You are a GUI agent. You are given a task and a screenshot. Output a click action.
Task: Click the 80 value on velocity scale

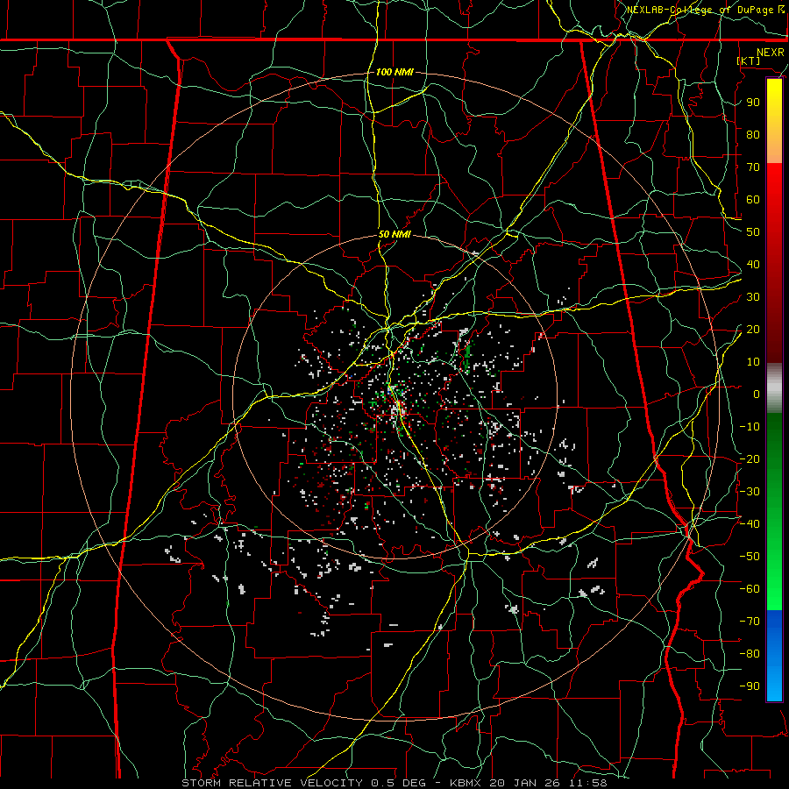753,135
